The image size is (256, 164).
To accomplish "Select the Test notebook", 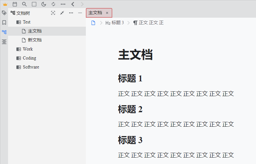I will coord(47,22).
